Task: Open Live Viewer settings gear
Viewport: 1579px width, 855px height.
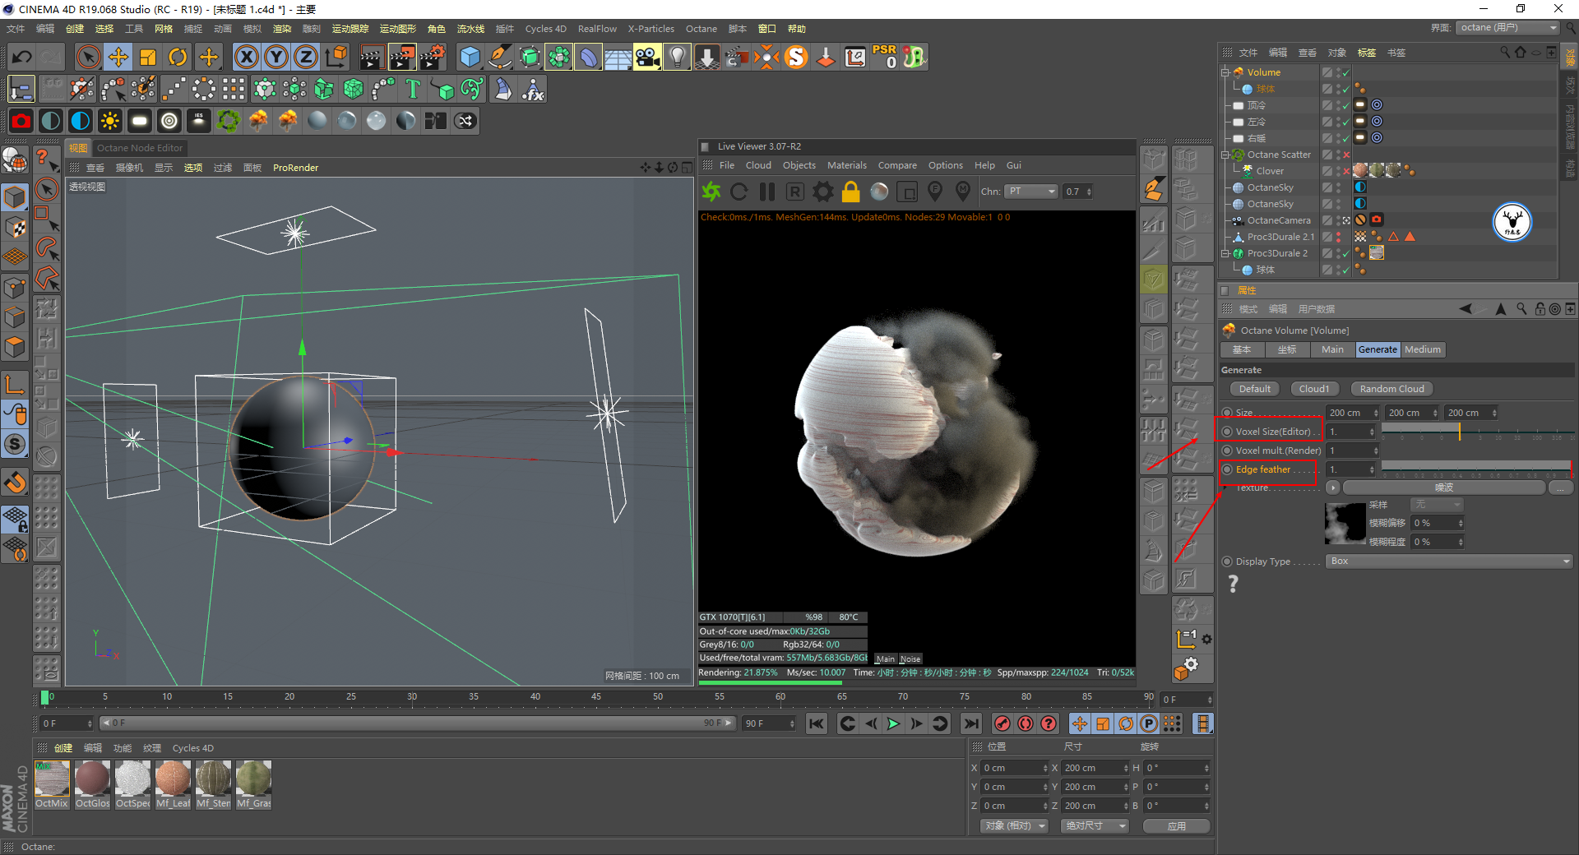Action: 822,192
